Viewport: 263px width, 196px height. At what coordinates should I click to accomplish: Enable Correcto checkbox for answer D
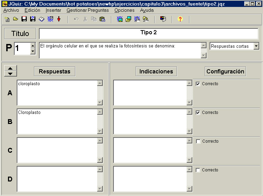coord(198,170)
